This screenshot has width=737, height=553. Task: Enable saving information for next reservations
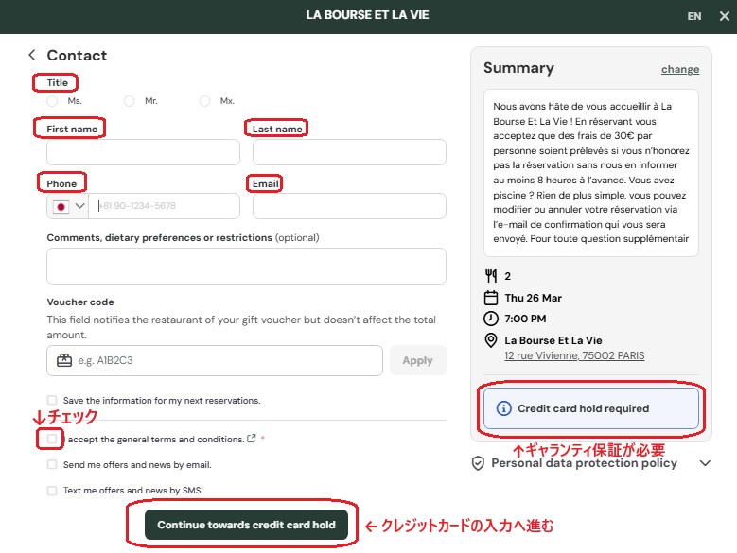coord(52,401)
